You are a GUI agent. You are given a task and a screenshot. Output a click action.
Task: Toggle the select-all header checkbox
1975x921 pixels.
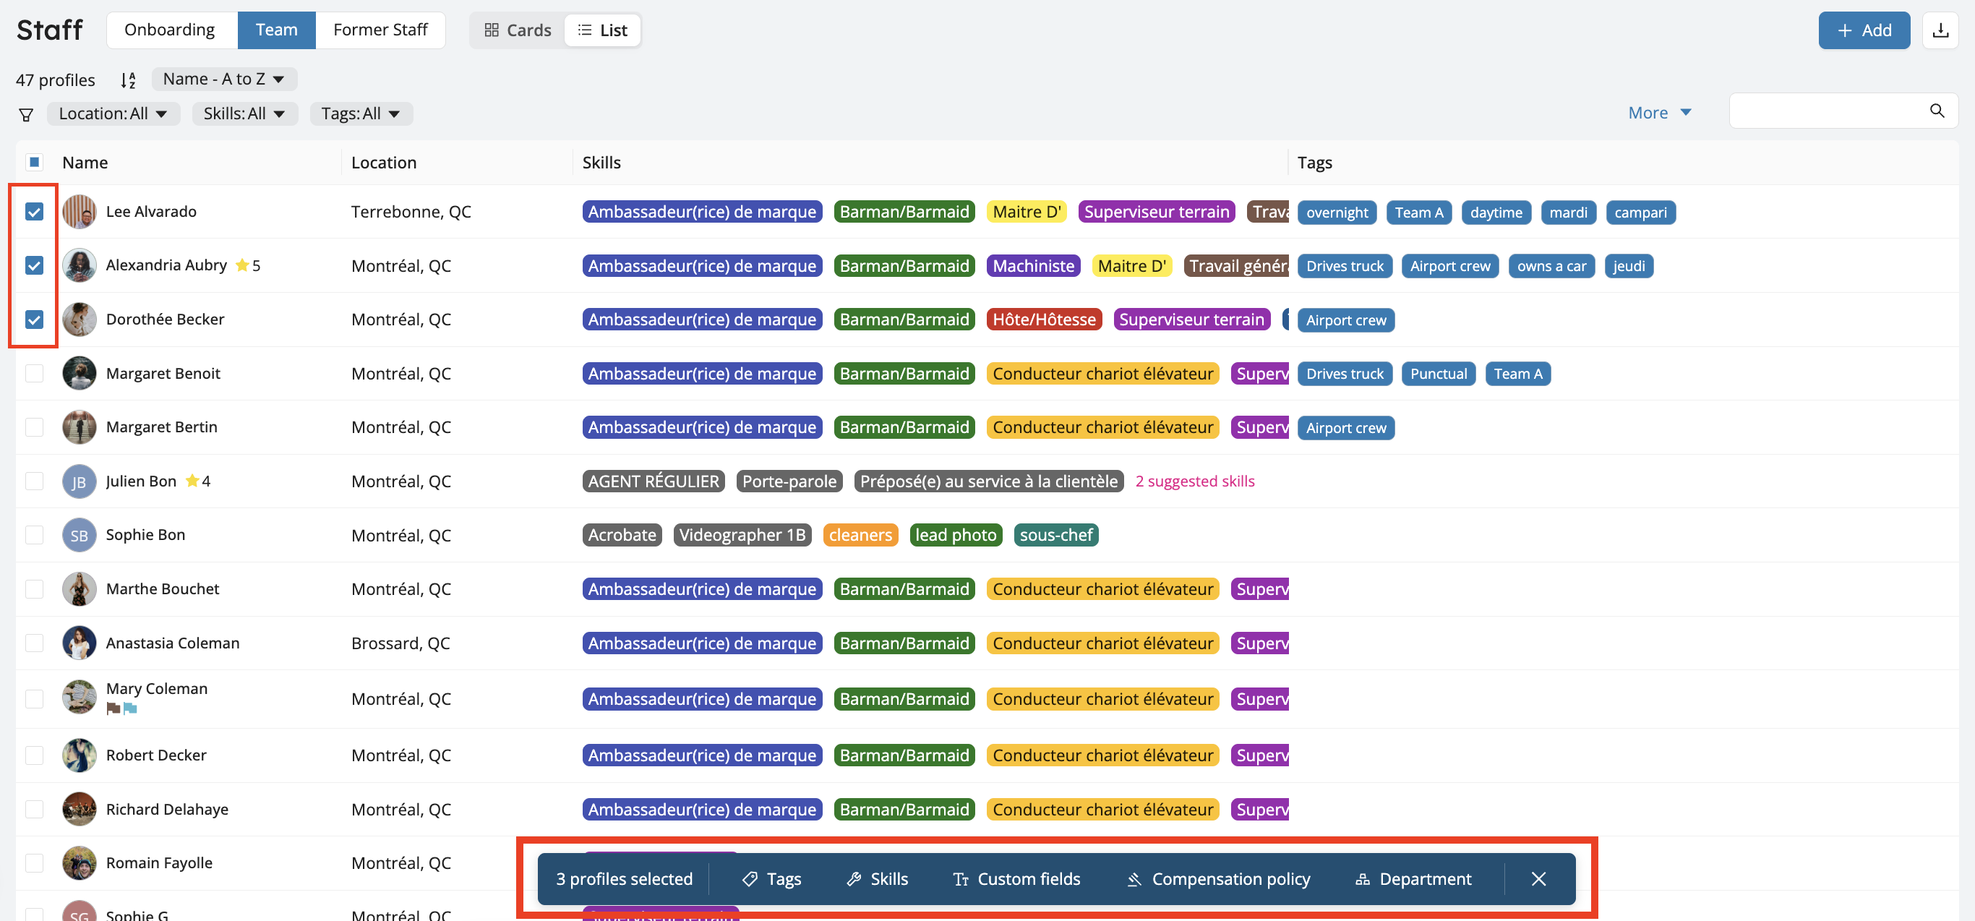[34, 162]
